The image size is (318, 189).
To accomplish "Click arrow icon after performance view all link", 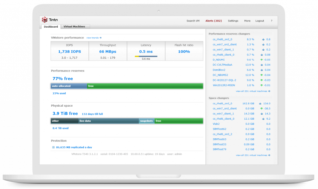I will coord(269,91).
